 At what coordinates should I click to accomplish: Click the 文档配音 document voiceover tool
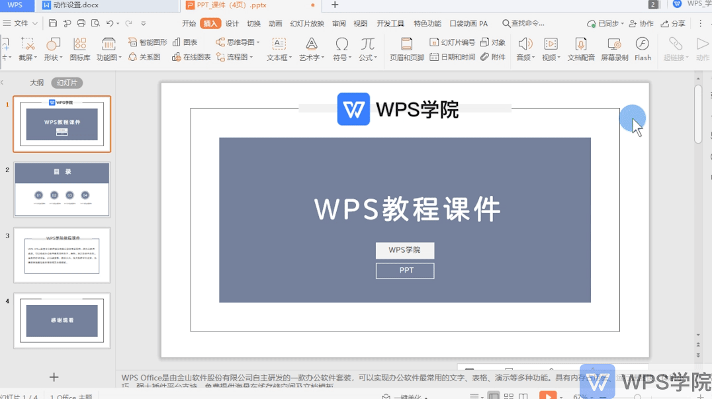[x=581, y=49]
